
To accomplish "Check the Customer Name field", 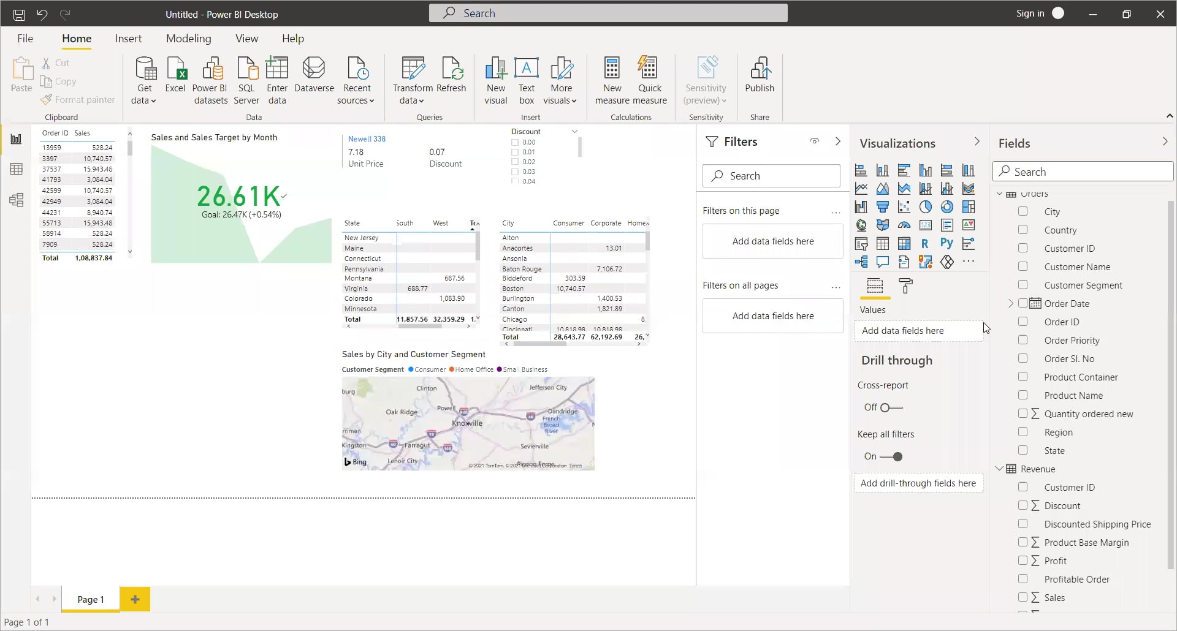I will (x=1023, y=266).
